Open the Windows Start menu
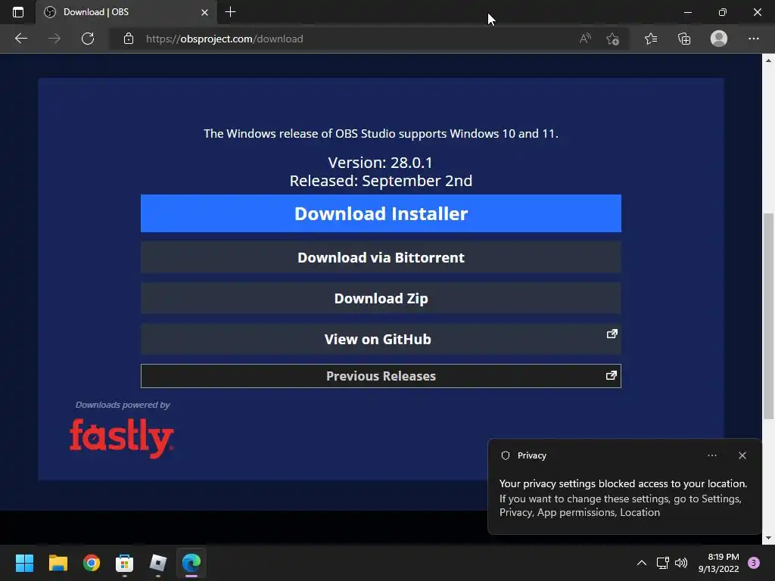Viewport: 775px width, 581px height. (24, 563)
